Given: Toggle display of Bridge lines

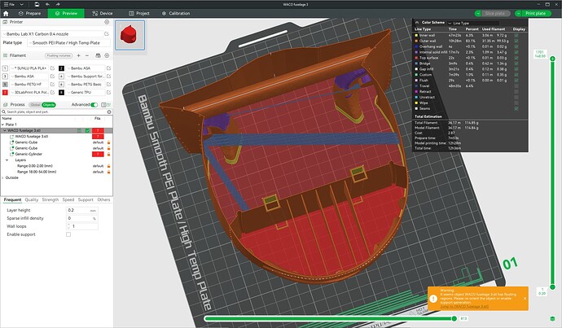Looking at the screenshot, I should click(x=516, y=63).
